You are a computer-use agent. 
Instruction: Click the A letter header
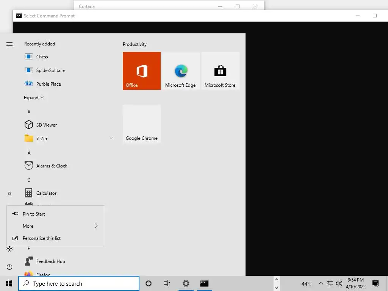pos(29,153)
